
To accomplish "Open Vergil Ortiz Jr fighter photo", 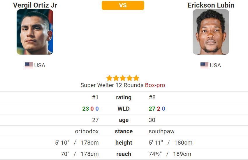I will pyautogui.click(x=35, y=32).
